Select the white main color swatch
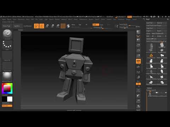 click(10, 99)
